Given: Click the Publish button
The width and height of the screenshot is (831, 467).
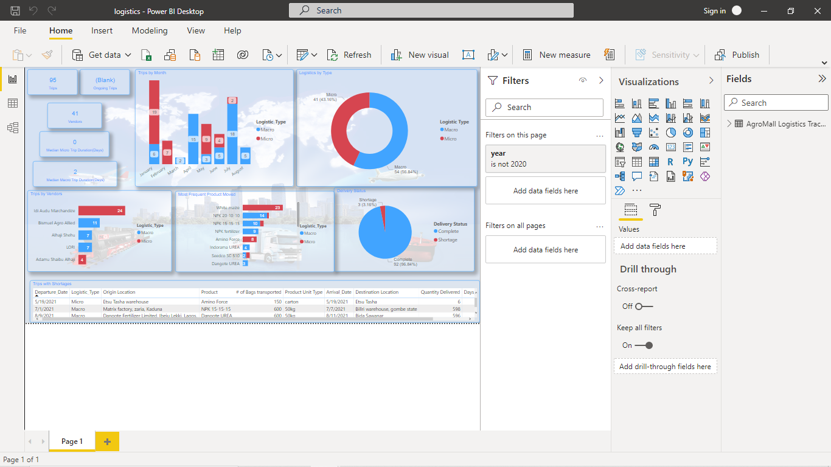Looking at the screenshot, I should [x=737, y=55].
